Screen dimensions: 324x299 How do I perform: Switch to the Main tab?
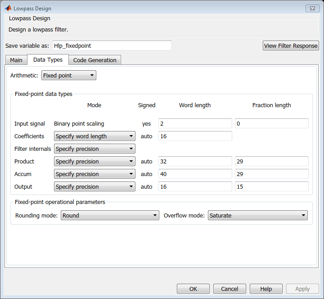click(16, 60)
